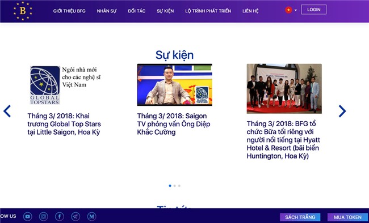Open the Facebook social icon

click(60, 216)
